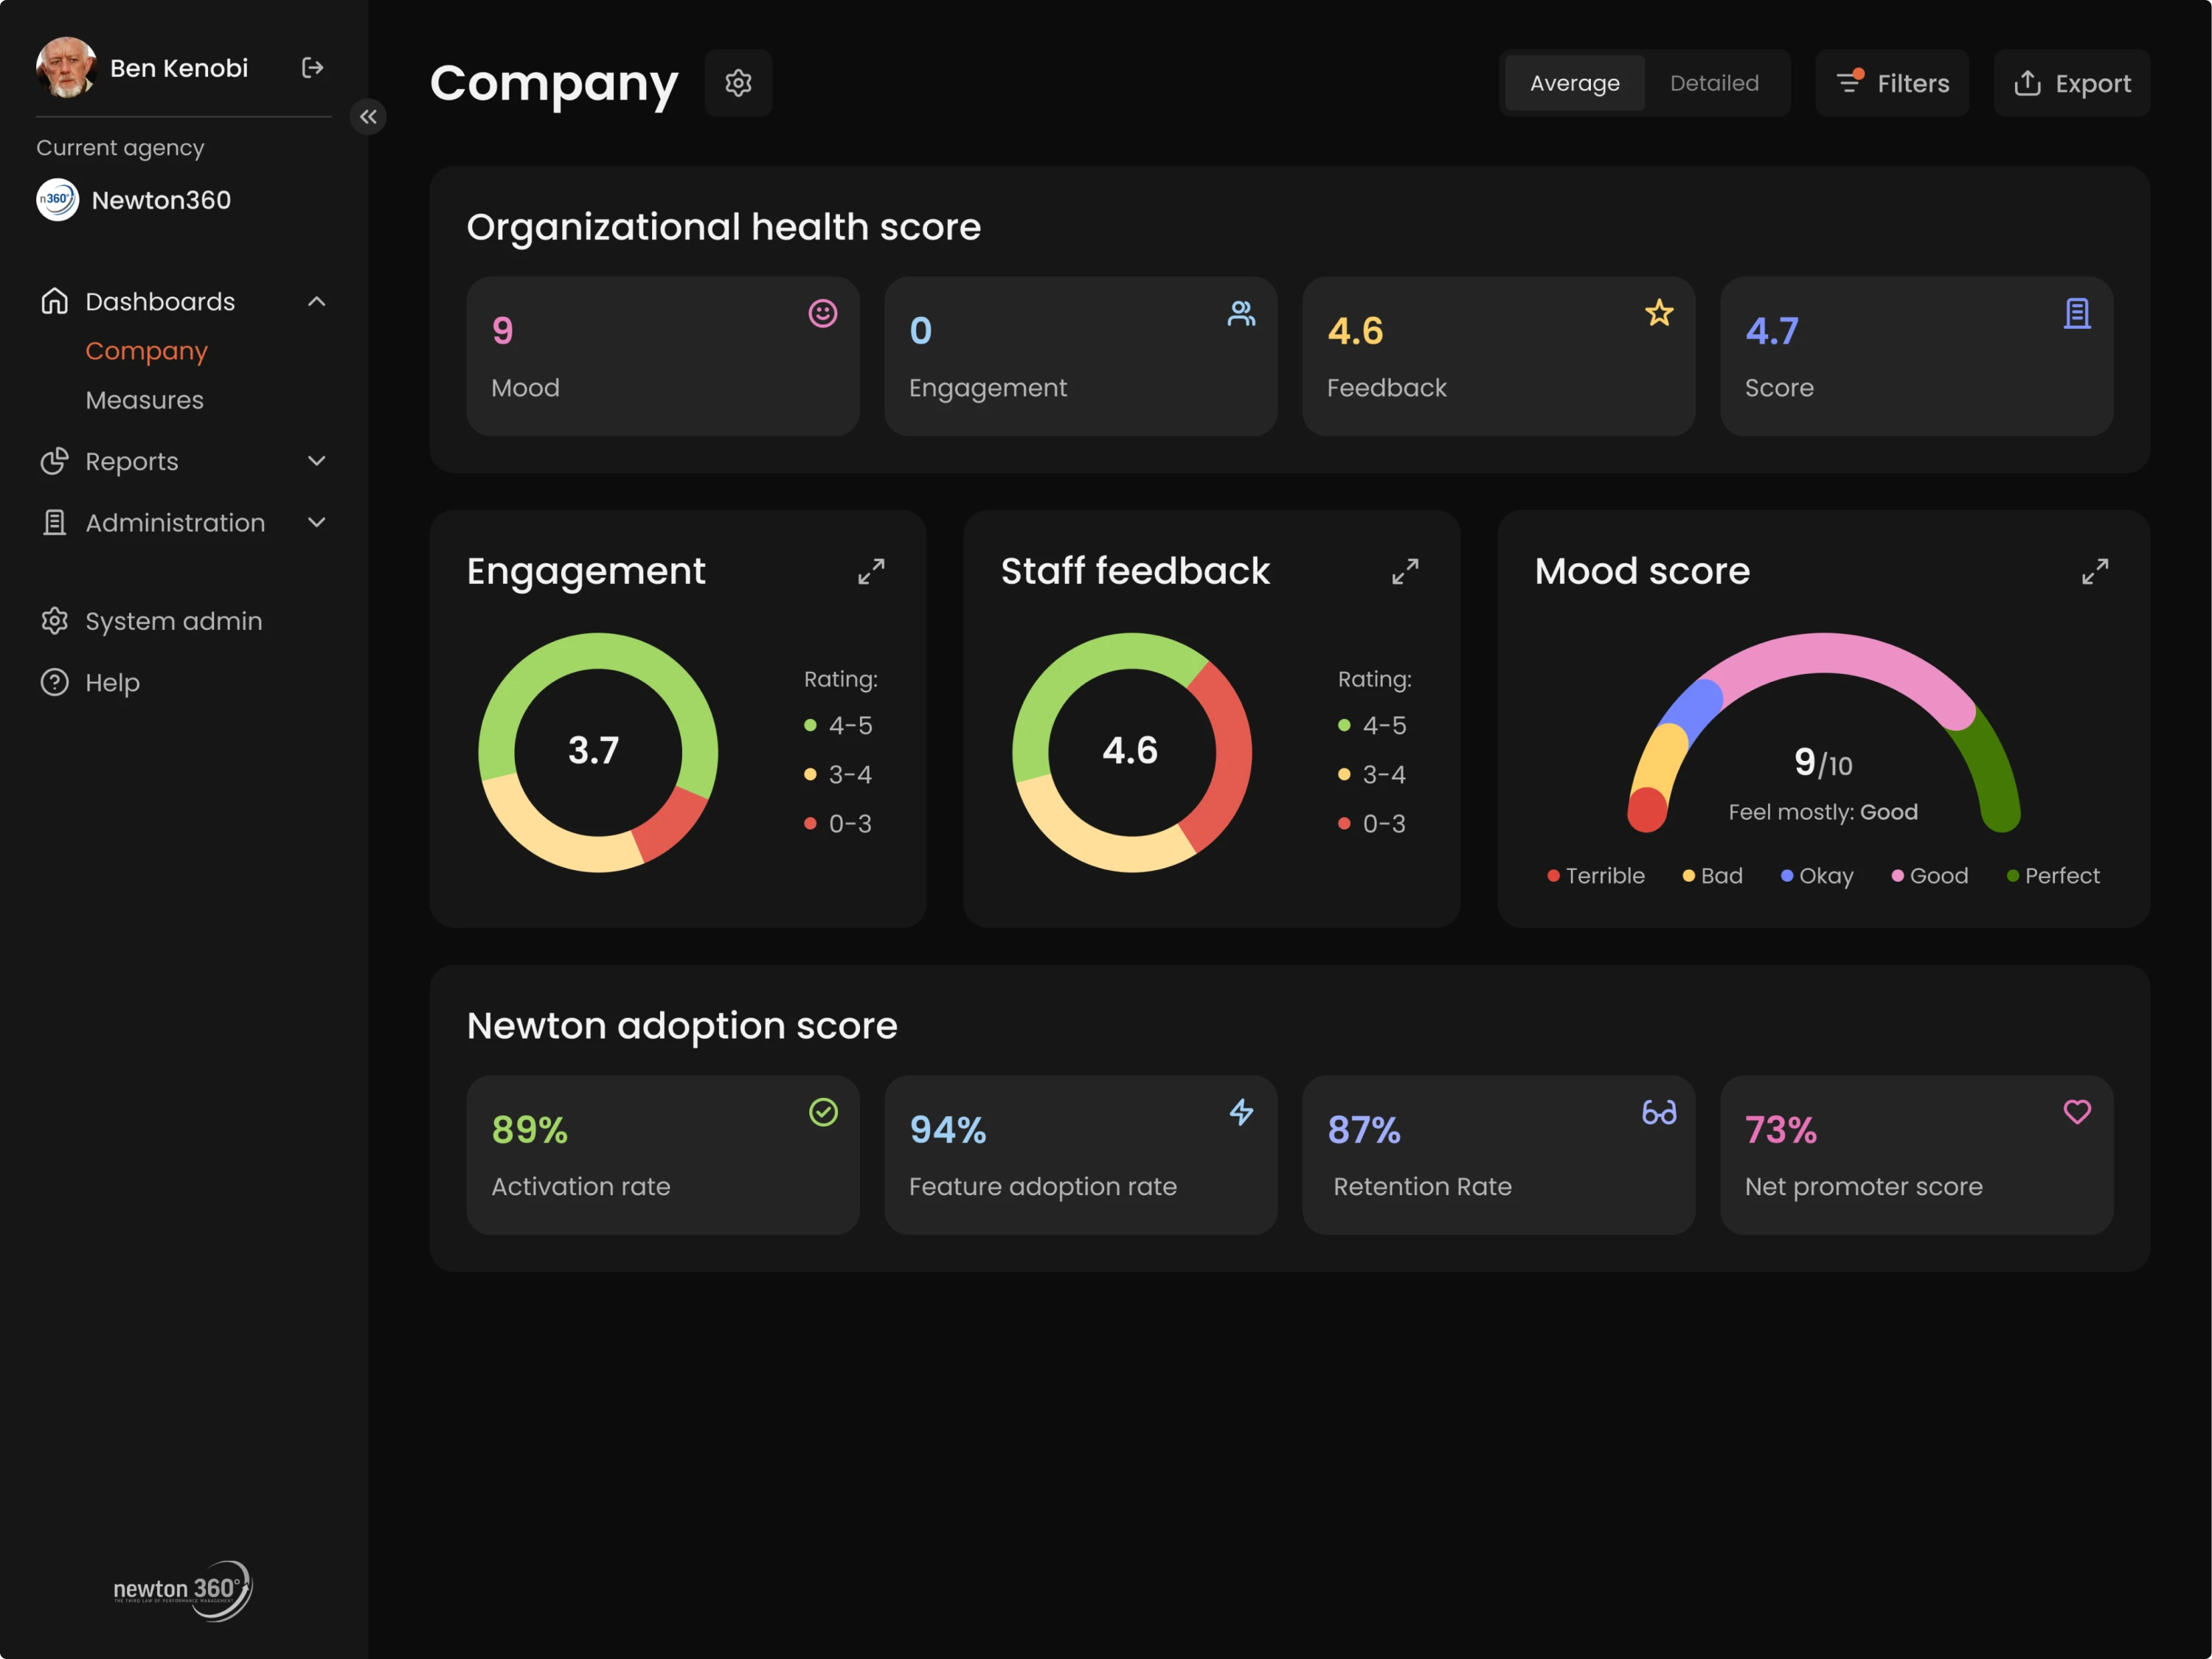2212x1659 pixels.
Task: Click glasses icon on Retention Rate card
Action: [1659, 1113]
